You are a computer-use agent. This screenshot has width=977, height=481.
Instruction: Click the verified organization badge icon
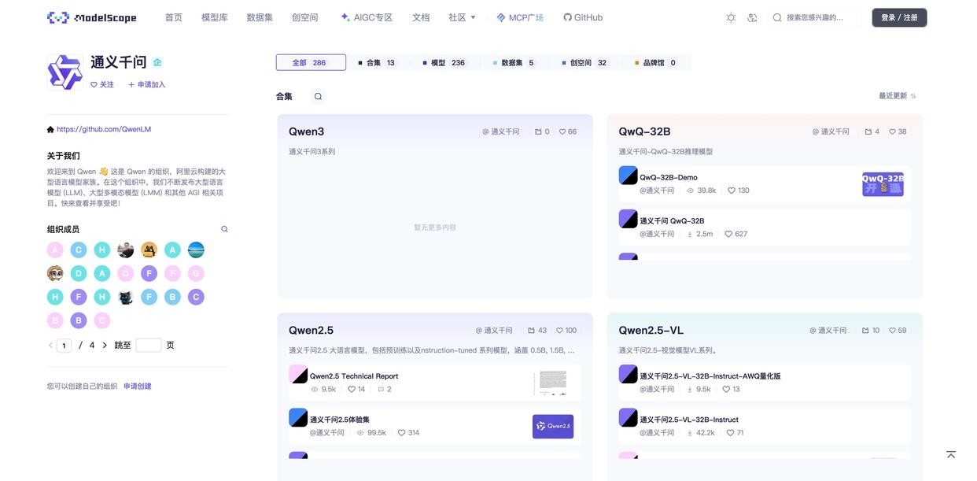pyautogui.click(x=157, y=62)
